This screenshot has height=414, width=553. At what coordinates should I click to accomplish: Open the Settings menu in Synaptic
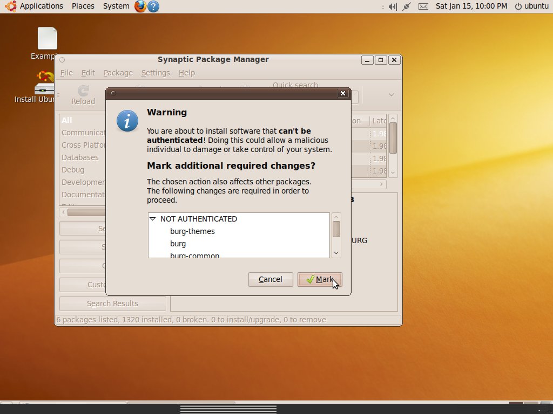156,73
